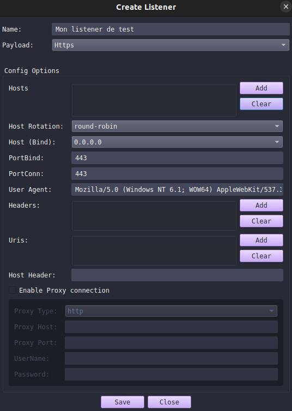Click the User Agent text field
Screen dimensions: 292x411
click(177, 190)
